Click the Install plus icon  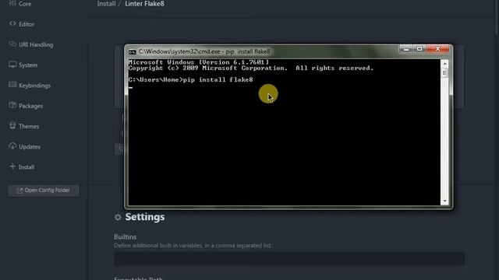coord(12,166)
